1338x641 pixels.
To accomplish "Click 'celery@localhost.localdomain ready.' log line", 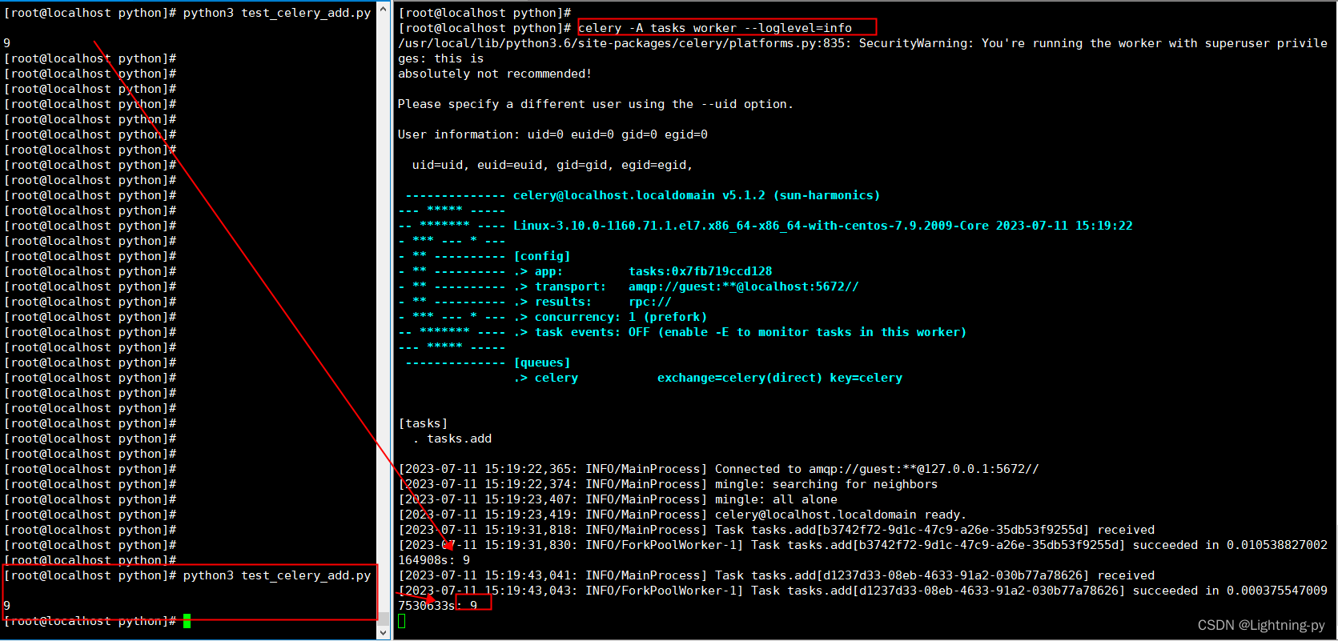I will [682, 515].
